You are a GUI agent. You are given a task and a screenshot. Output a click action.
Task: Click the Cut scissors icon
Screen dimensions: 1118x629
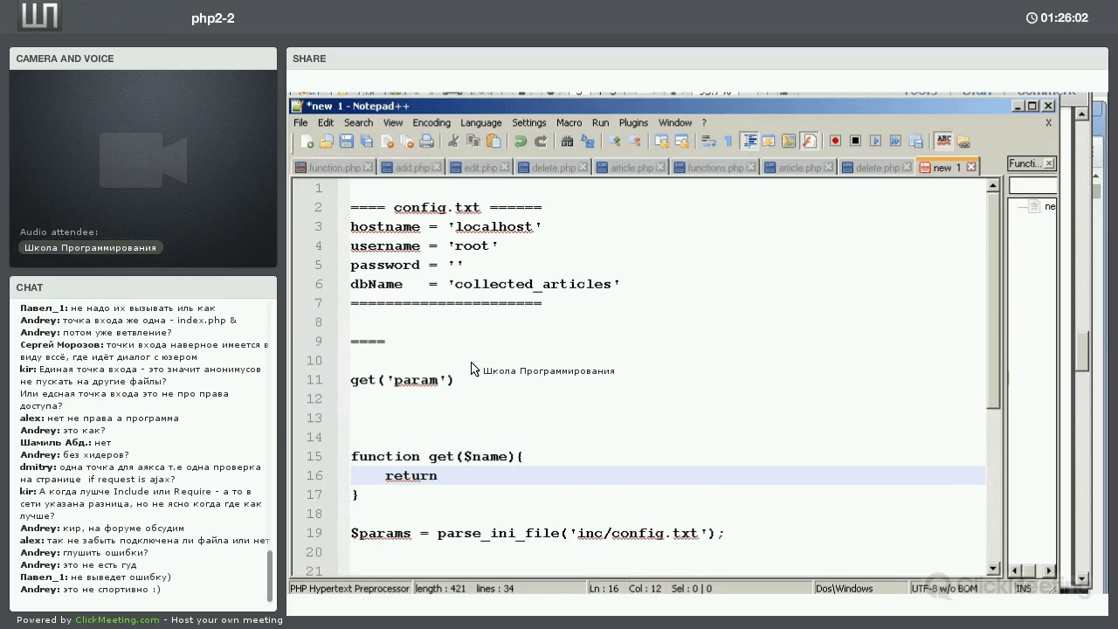453,142
